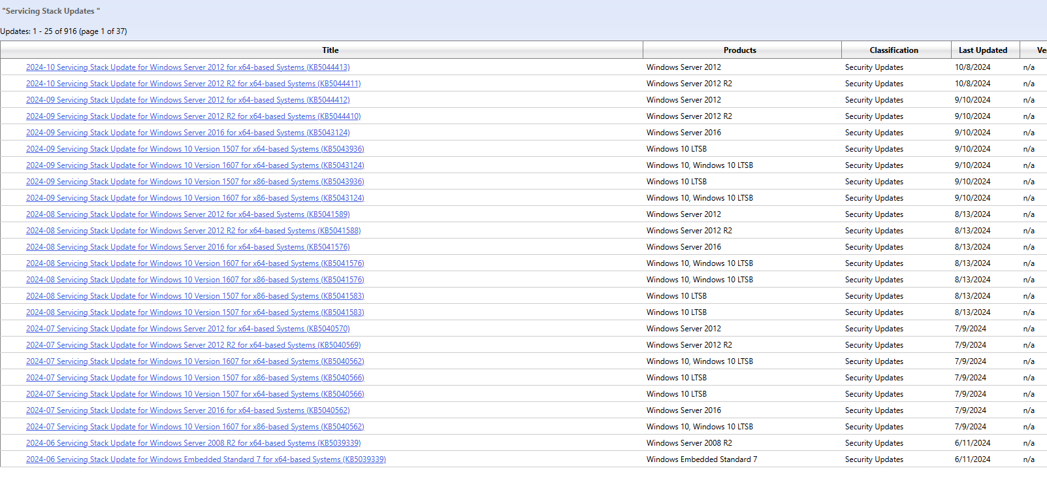Open 2024-08 Windows 10 1607 x64 KB5041576 link
The image size is (1047, 481).
(x=195, y=263)
